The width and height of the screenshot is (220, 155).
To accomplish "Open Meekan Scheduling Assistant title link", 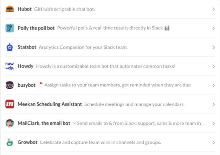I will click(50, 104).
